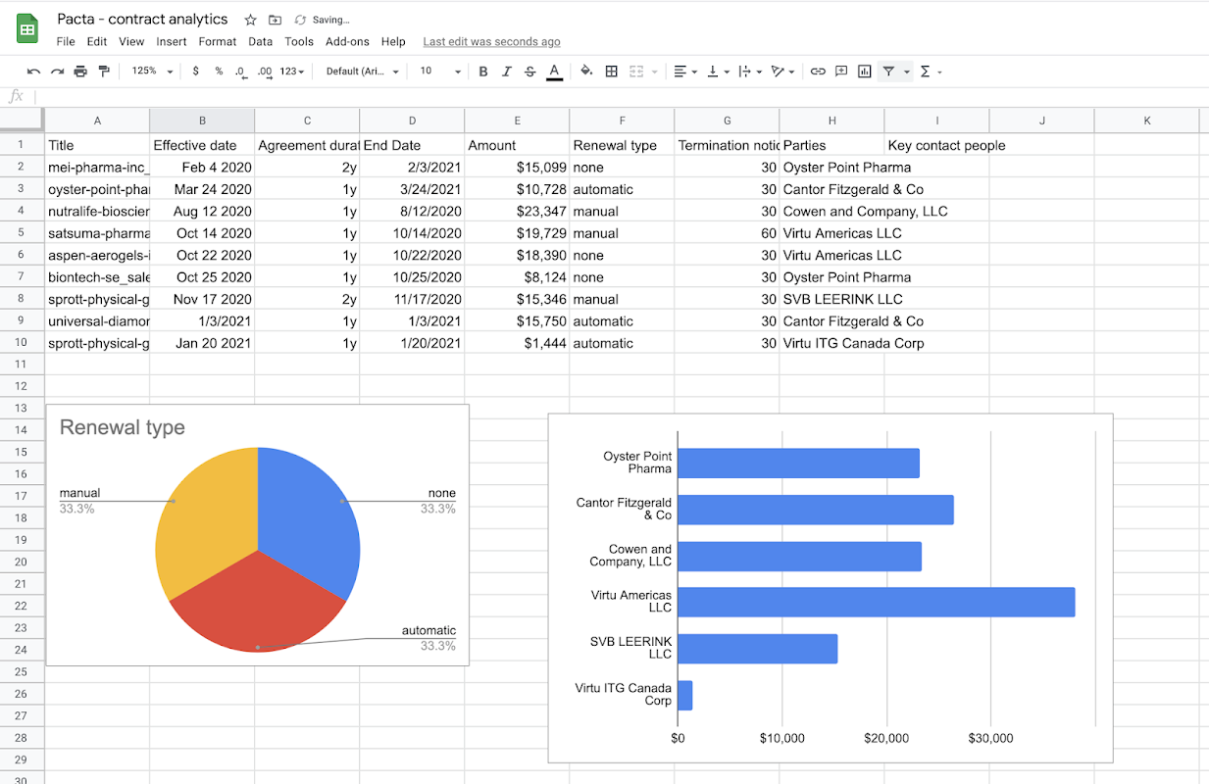1209x784 pixels.
Task: Print the spreadsheet with printer icon
Action: (80, 72)
